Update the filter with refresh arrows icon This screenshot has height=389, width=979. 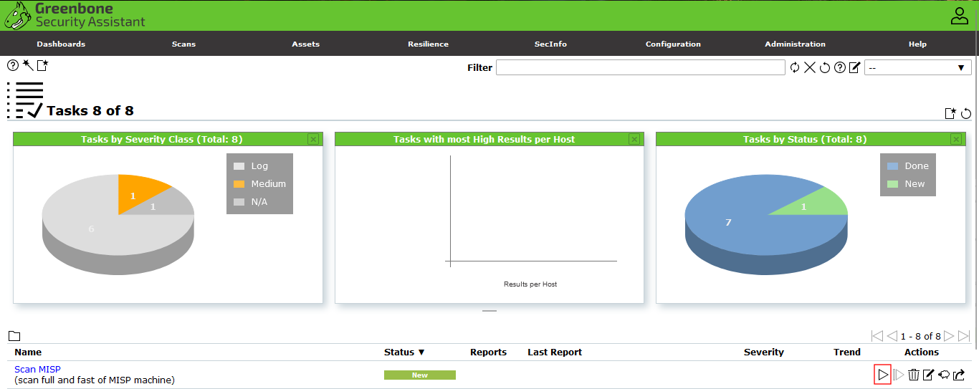795,67
